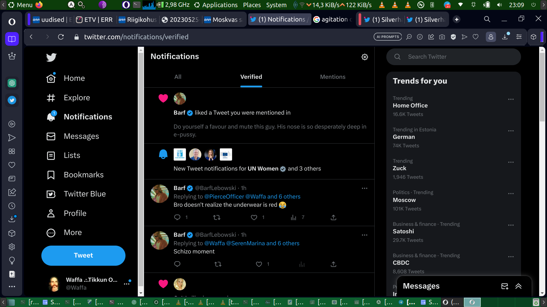Click the blue Tweet button
547x307 pixels.
click(x=83, y=255)
